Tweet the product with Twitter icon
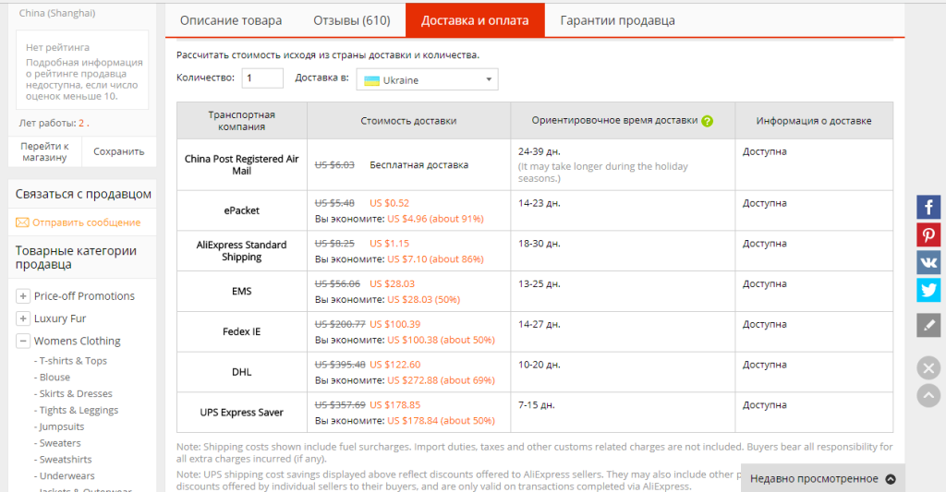Screen dimensions: 946x492 click(928, 290)
